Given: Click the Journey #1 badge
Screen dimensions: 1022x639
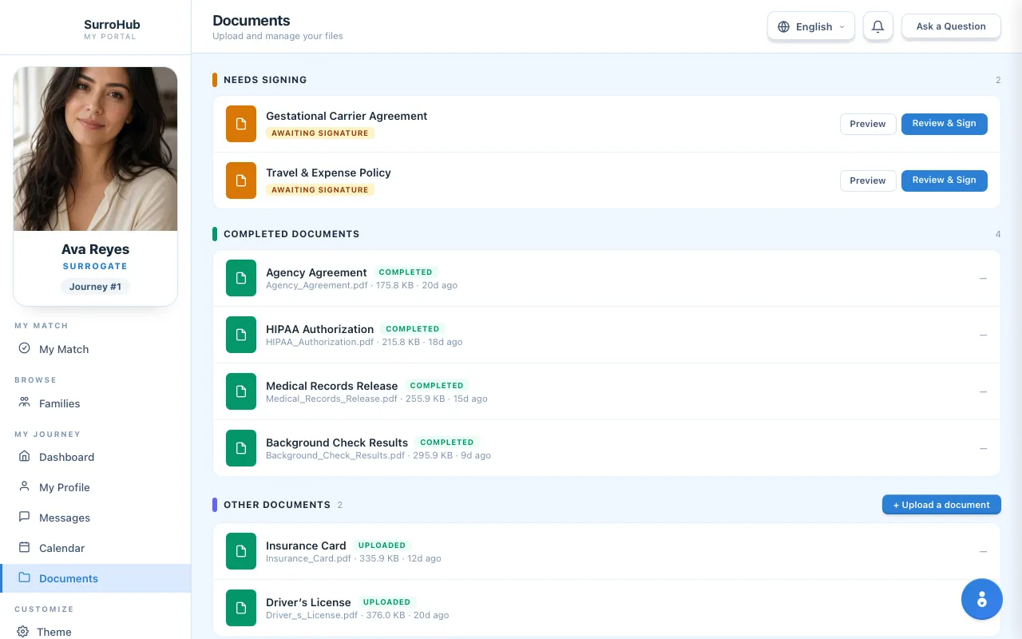Looking at the screenshot, I should (95, 287).
